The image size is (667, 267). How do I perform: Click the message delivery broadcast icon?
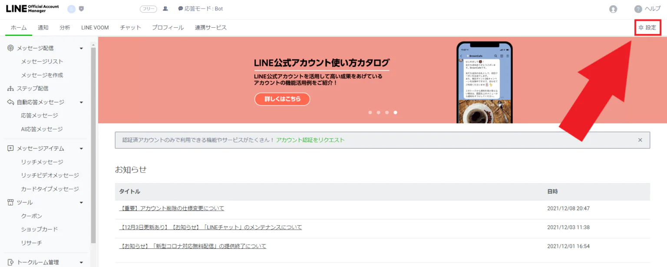[x=10, y=48]
